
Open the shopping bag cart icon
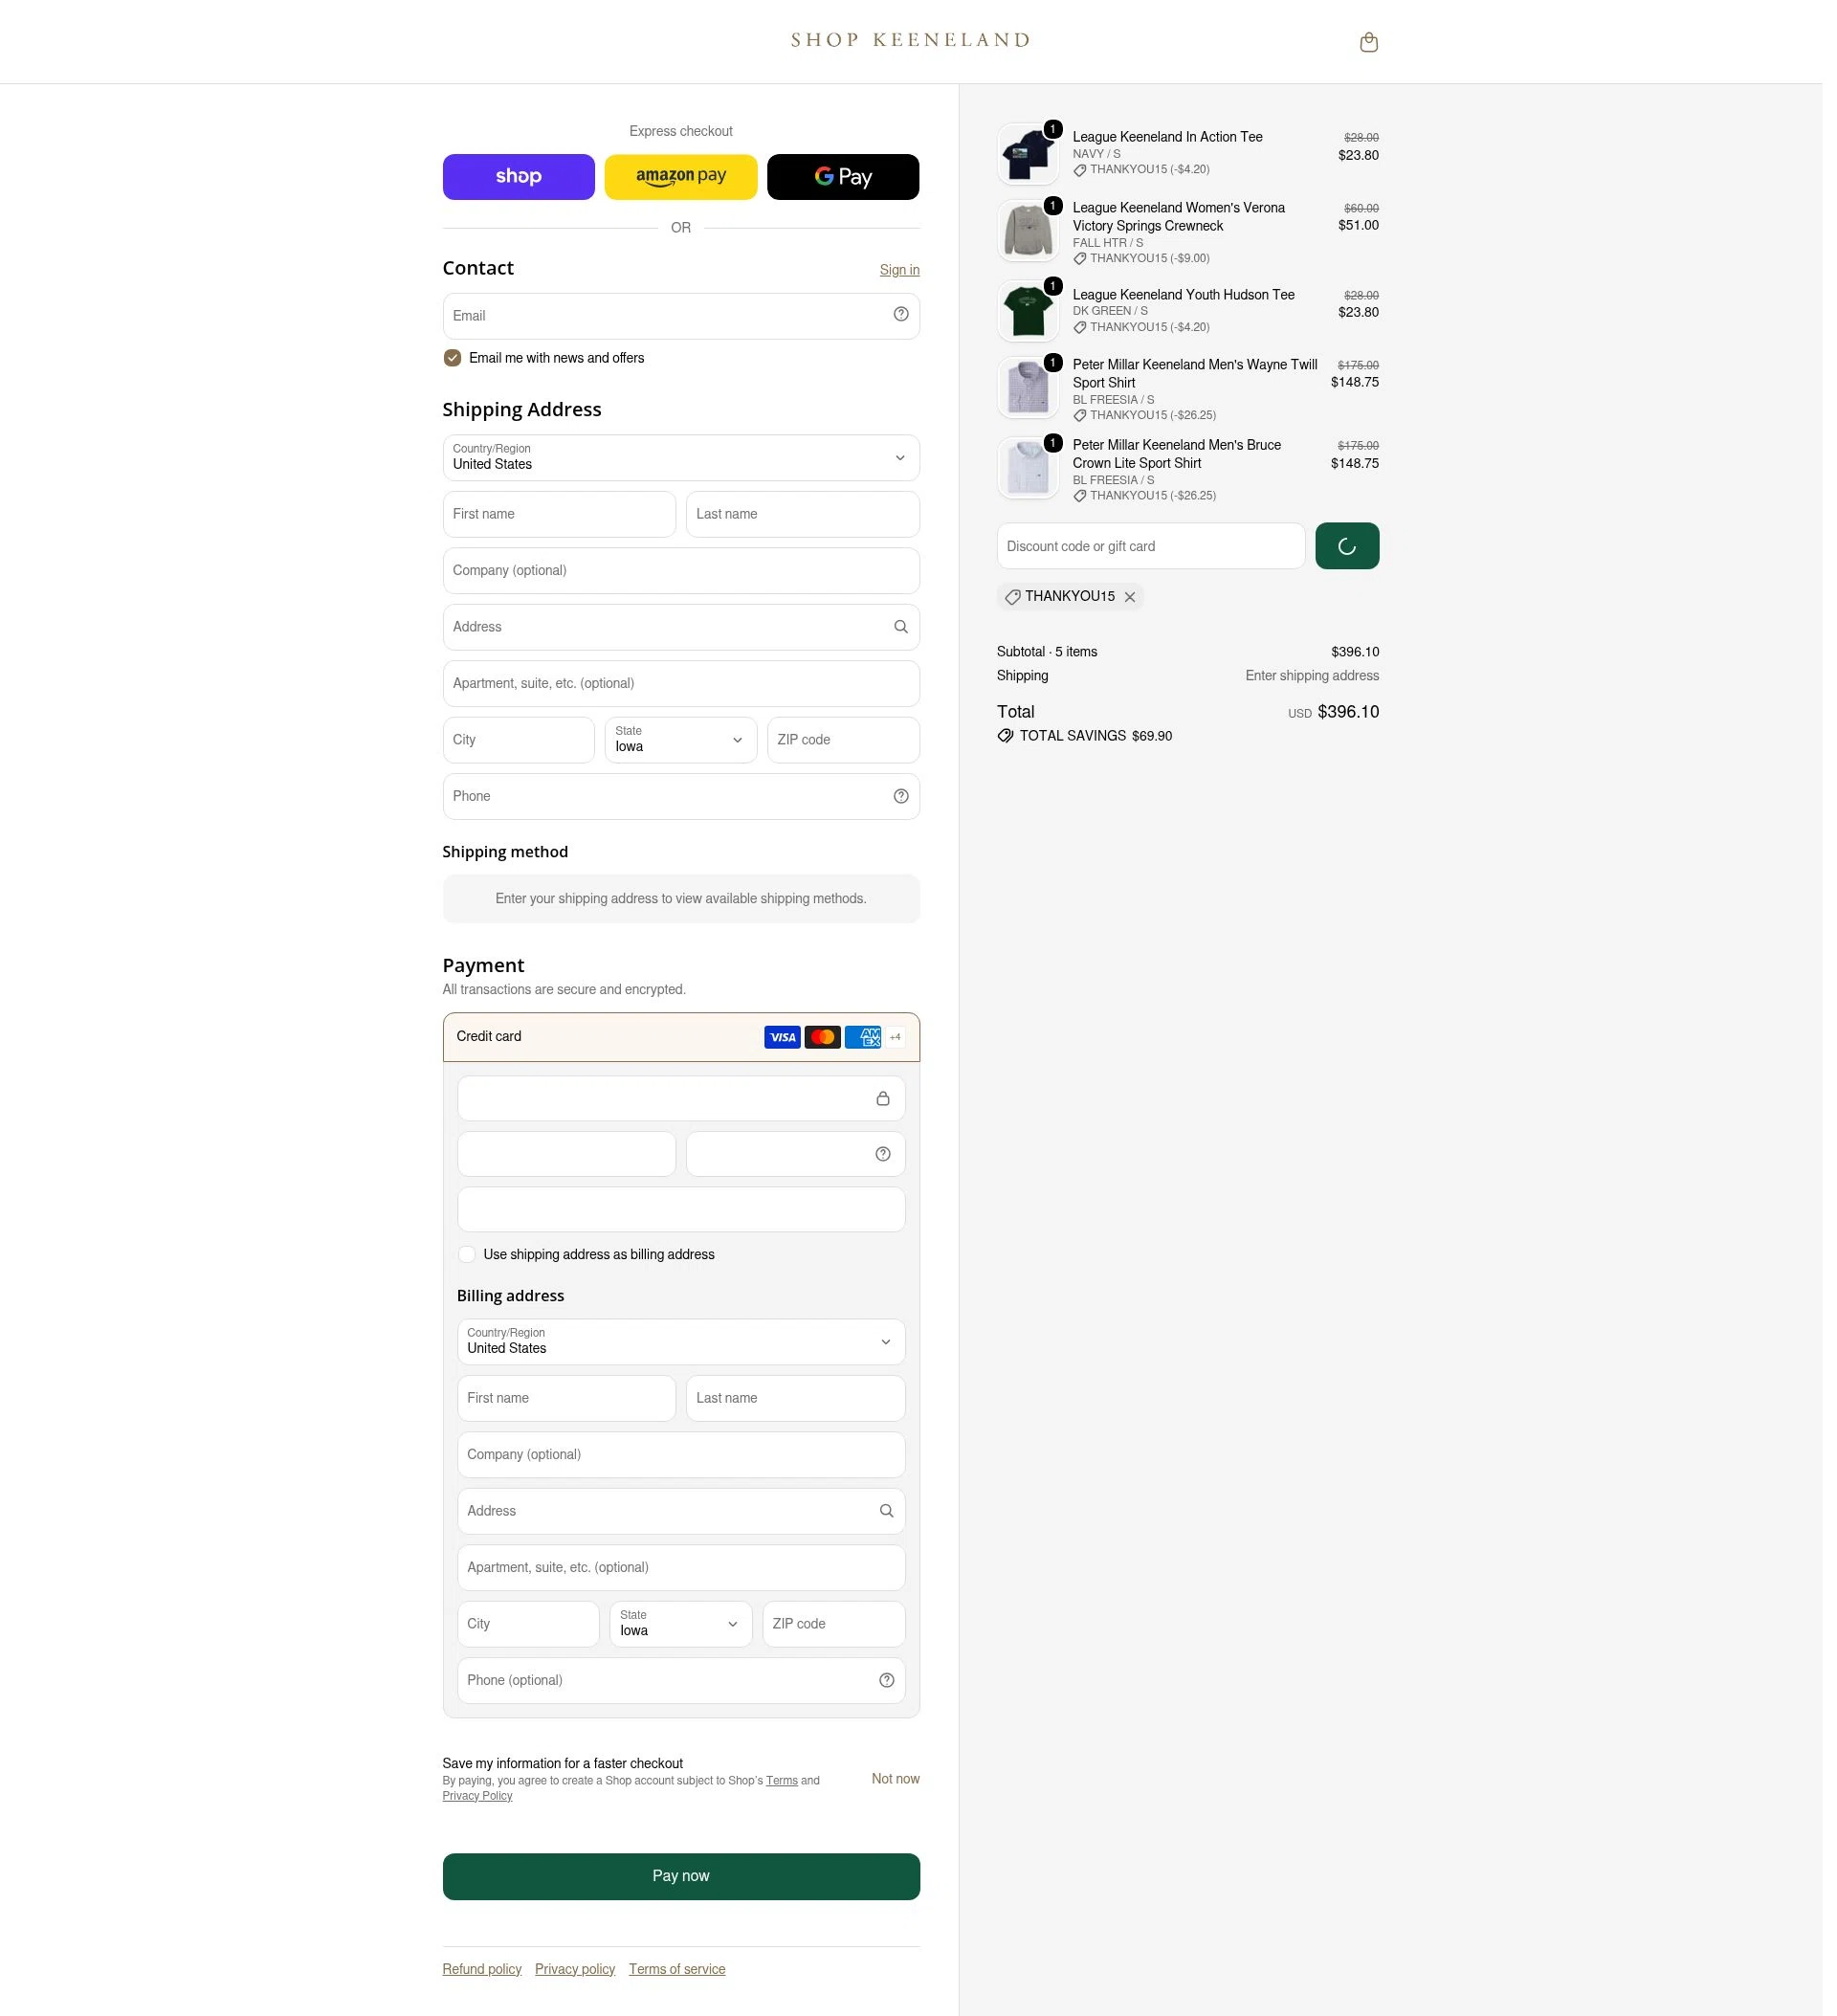tap(1379, 42)
